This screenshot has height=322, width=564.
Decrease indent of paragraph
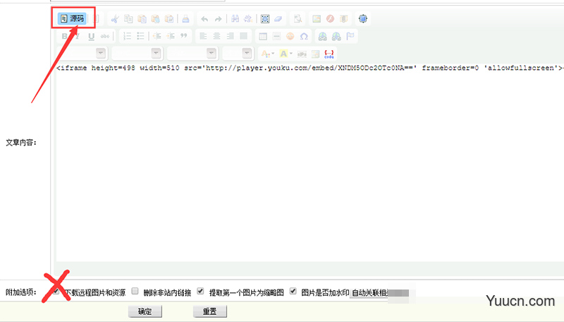[157, 36]
